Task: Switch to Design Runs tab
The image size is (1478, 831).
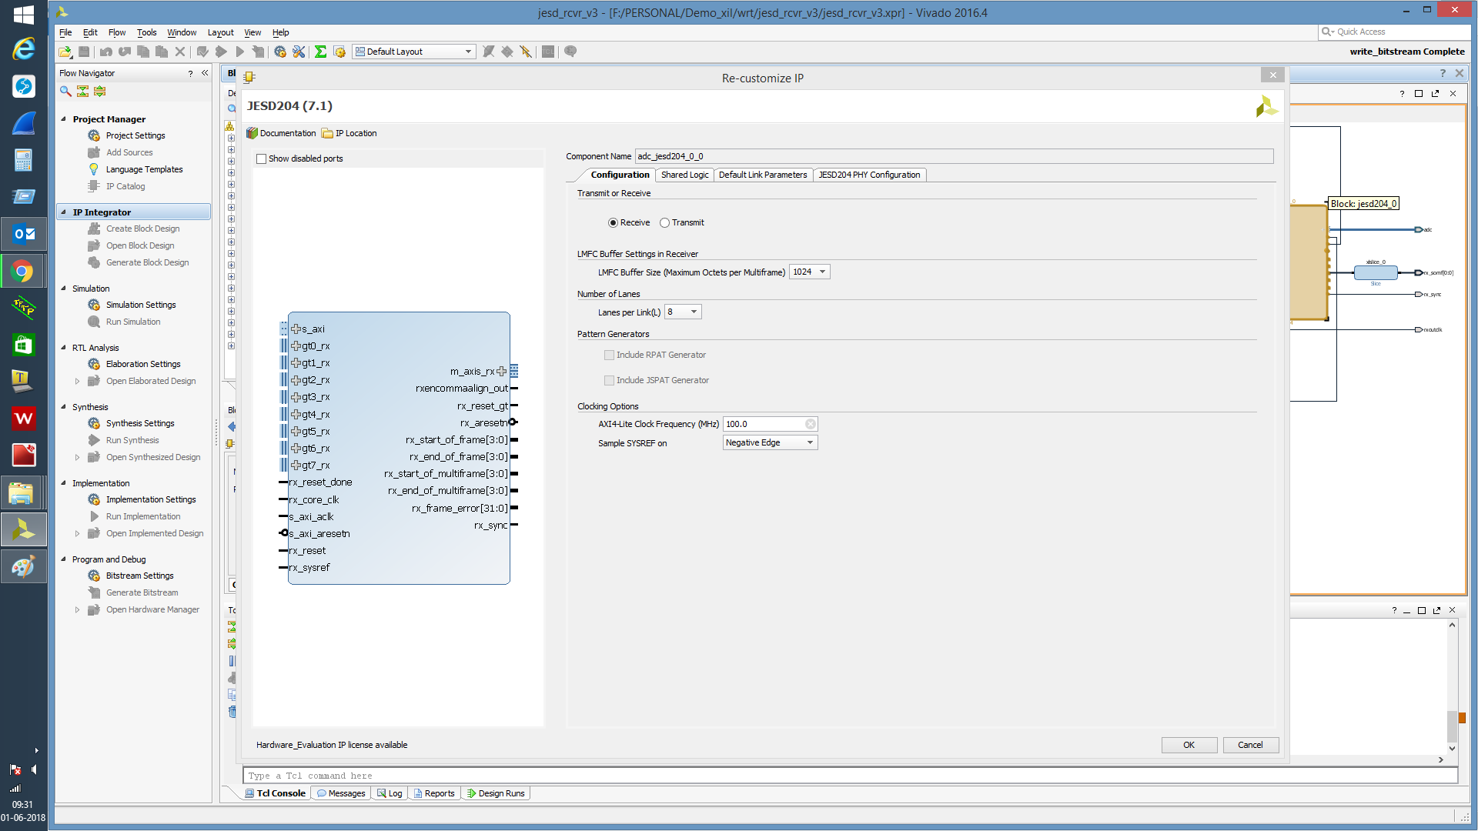Action: [x=496, y=793]
